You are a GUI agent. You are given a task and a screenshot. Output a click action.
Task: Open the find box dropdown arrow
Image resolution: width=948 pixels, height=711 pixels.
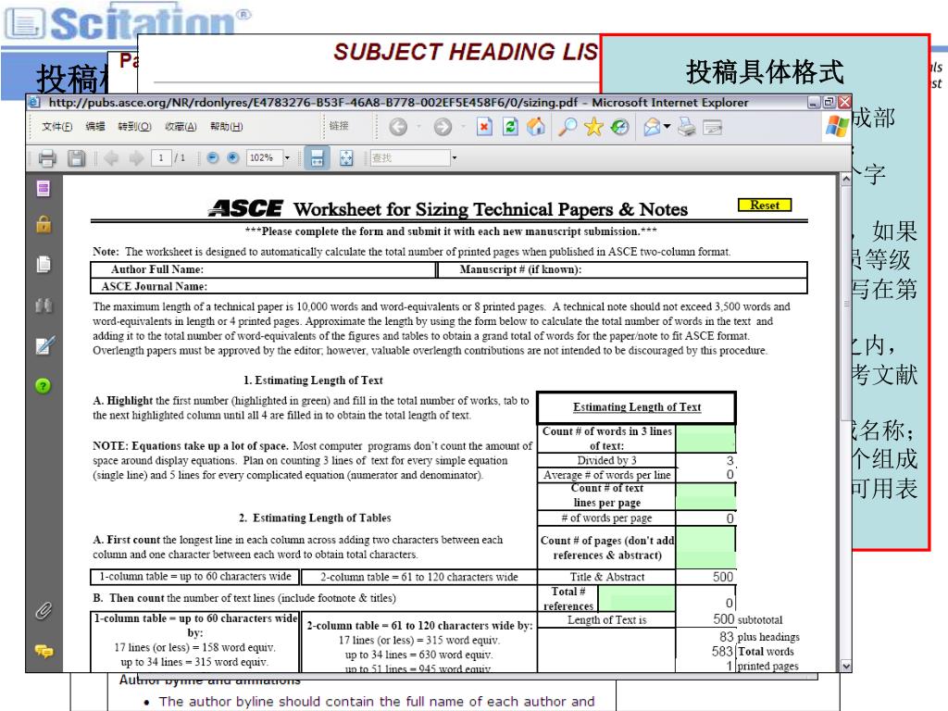[454, 158]
